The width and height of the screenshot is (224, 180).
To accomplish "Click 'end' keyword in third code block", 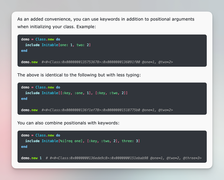I will click(x=24, y=147).
